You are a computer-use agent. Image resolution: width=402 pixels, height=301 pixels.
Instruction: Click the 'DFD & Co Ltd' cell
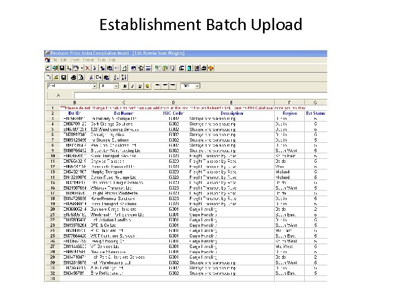pos(124,225)
